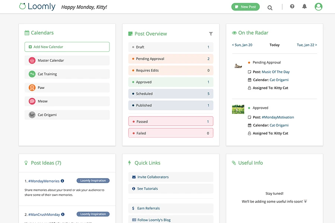This screenshot has width=335, height=223.
Task: Open the help question mark icon
Action: coord(292,6)
